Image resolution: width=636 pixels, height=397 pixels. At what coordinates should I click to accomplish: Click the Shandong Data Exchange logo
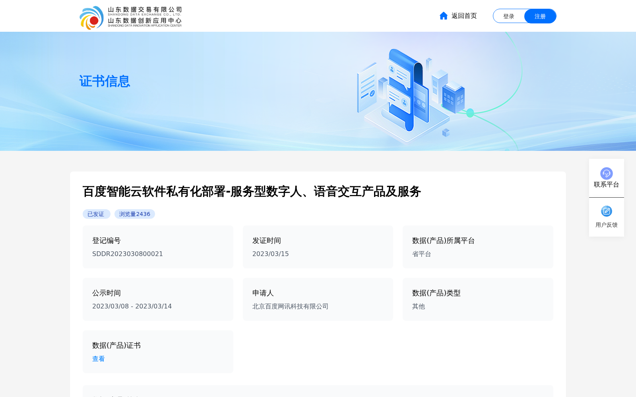click(x=130, y=17)
